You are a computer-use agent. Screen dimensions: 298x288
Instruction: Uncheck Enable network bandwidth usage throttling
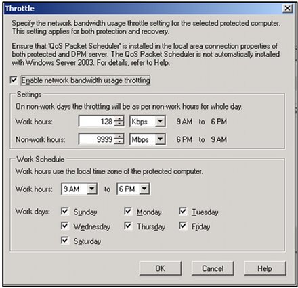(14, 80)
